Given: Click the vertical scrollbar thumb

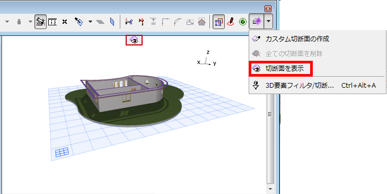Looking at the screenshot, I should point(270,115).
